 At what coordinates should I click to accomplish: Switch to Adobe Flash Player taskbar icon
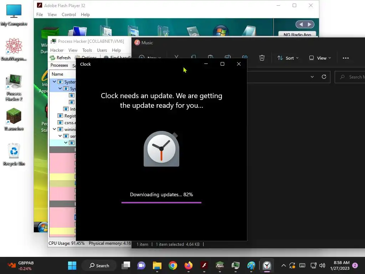(x=204, y=265)
